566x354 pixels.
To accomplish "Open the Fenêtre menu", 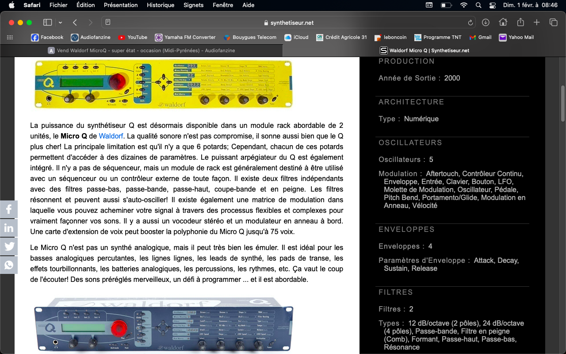I will click(223, 5).
